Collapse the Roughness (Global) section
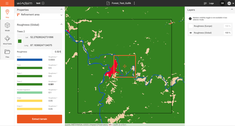 (61, 24)
